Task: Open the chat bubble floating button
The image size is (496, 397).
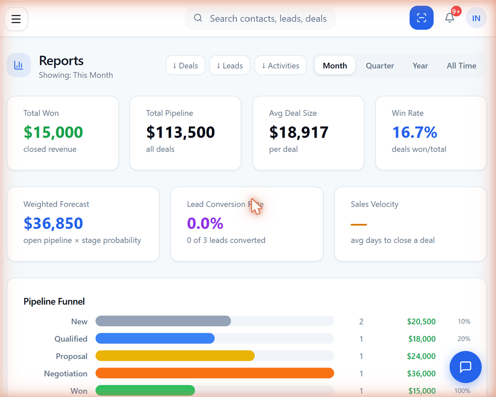Action: coord(465,367)
